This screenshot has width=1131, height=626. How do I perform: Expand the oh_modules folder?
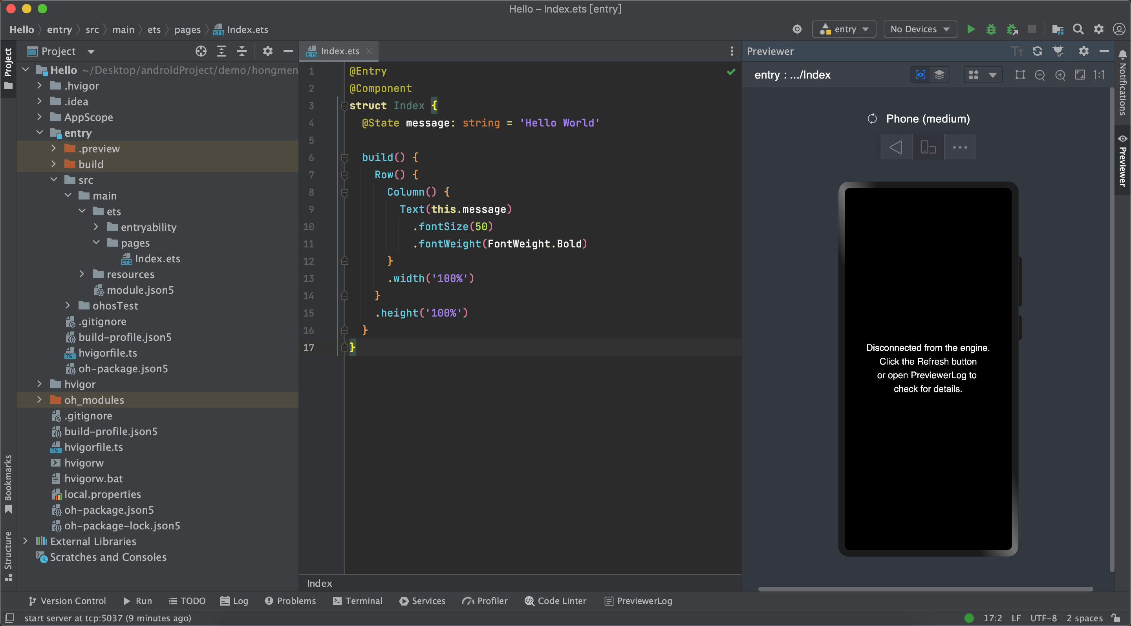tap(40, 399)
